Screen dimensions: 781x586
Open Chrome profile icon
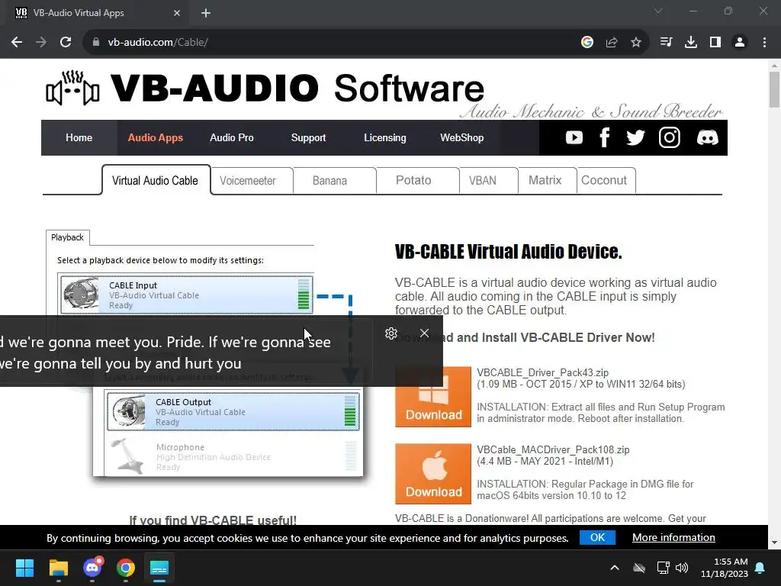pyautogui.click(x=740, y=43)
